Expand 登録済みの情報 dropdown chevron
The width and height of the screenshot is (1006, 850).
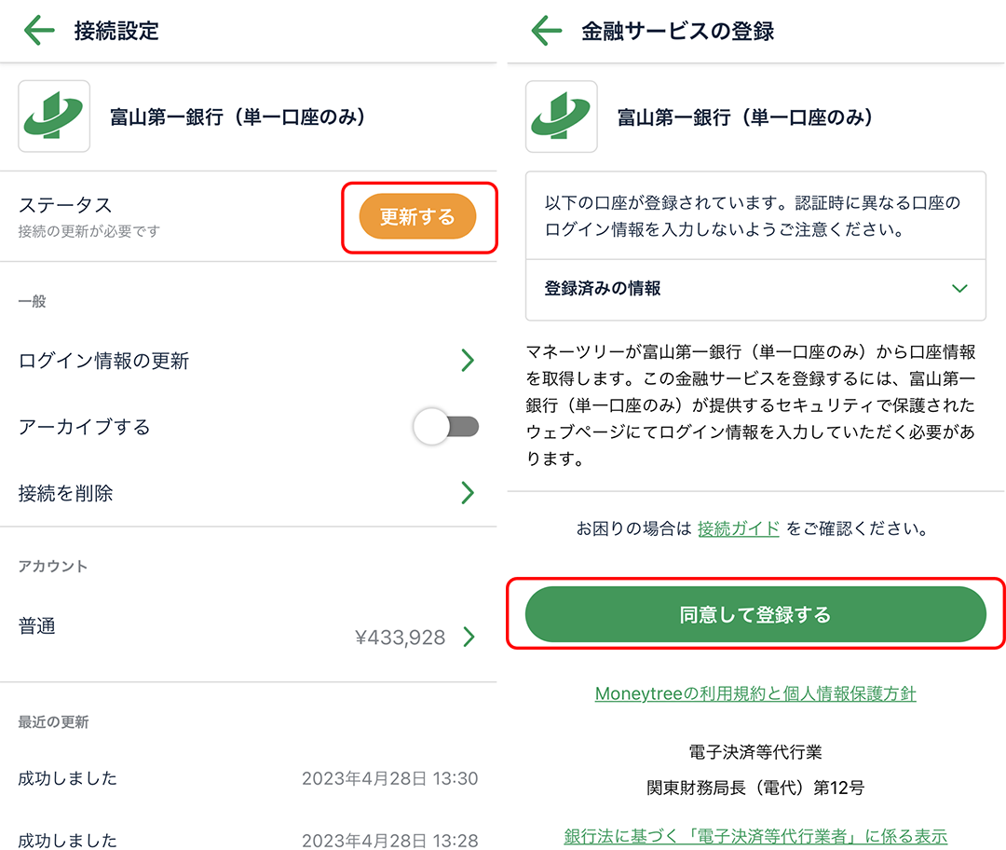(960, 289)
